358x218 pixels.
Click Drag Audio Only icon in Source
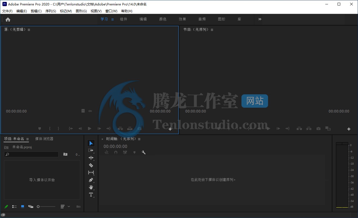[x=90, y=111]
